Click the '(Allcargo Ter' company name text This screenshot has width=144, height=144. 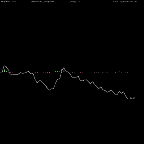(x=75, y=2)
